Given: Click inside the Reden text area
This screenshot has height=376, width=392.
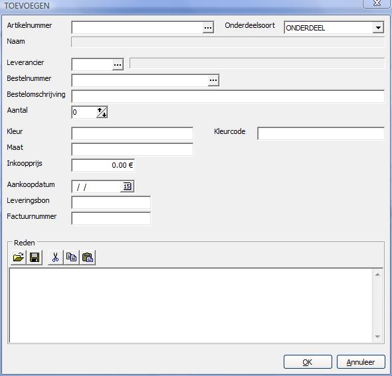Looking at the screenshot, I should [x=191, y=306].
